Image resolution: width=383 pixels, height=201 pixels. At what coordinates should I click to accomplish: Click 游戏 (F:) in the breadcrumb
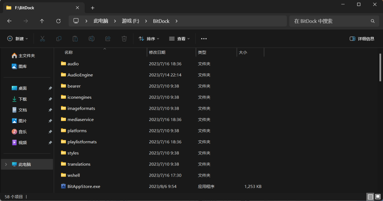pos(131,21)
